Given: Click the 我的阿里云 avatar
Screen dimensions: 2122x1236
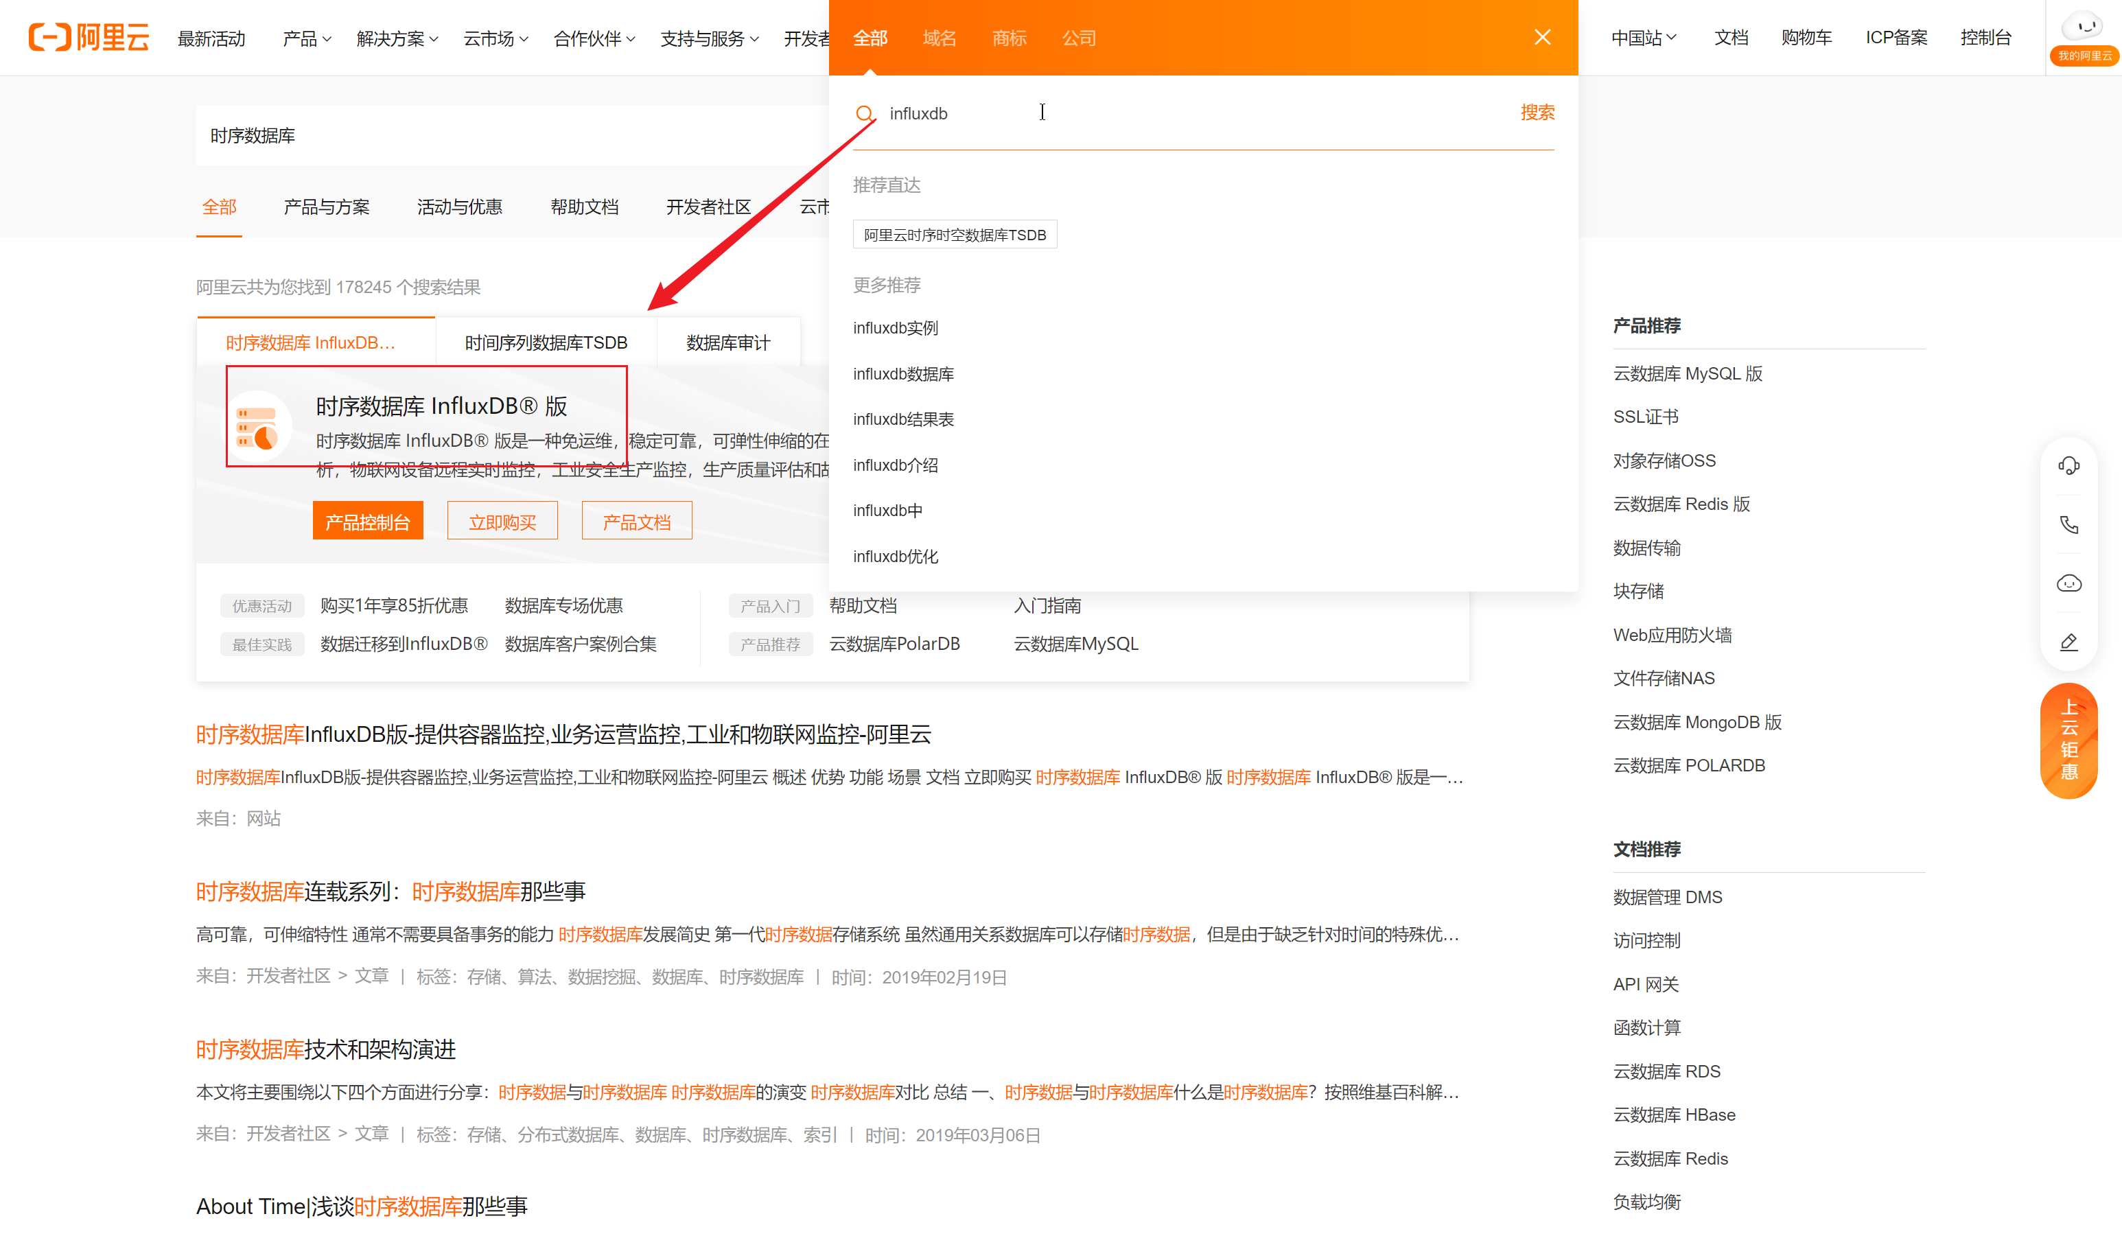Looking at the screenshot, I should pyautogui.click(x=2085, y=38).
